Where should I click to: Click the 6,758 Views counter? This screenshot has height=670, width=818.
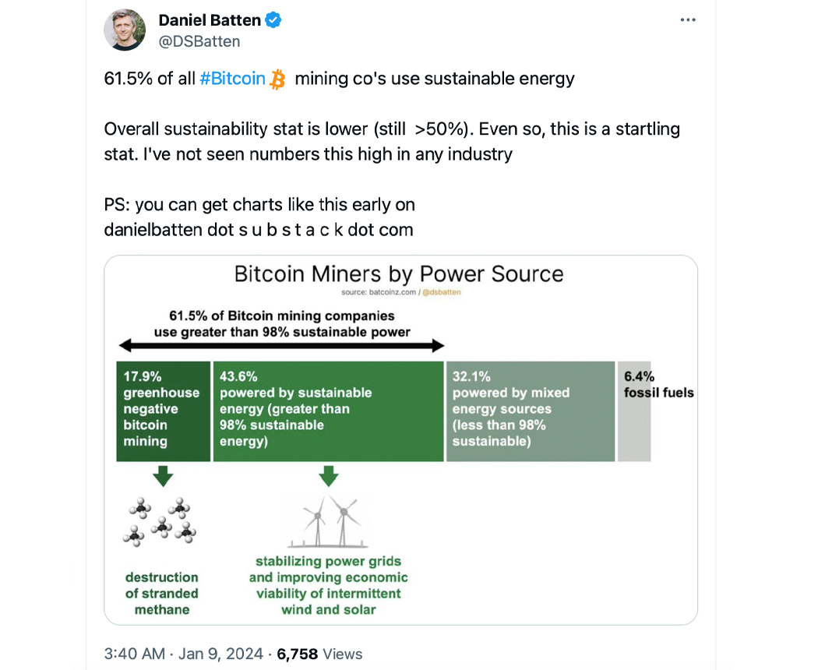321,654
